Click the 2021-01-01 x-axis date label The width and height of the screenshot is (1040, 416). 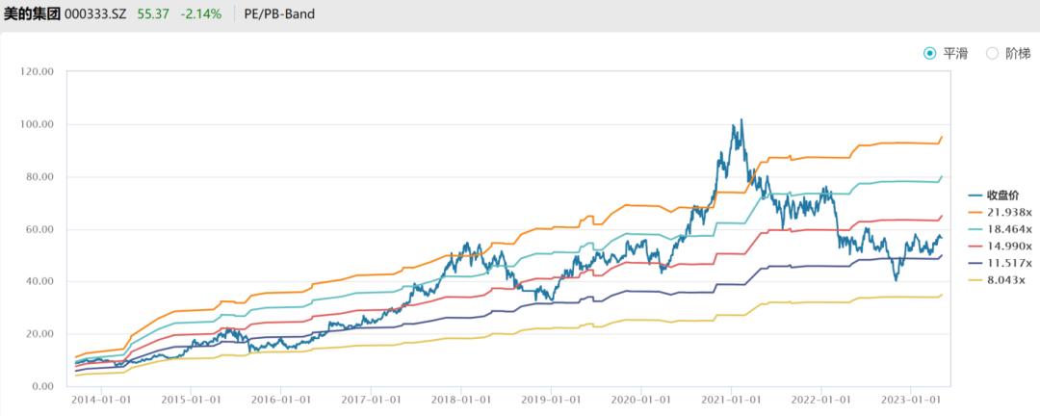coord(733,399)
